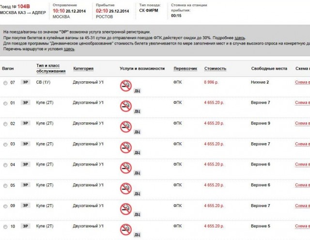Sort by the Стоимость column header
Image resolution: width=310 pixels, height=240 pixels.
click(215, 69)
